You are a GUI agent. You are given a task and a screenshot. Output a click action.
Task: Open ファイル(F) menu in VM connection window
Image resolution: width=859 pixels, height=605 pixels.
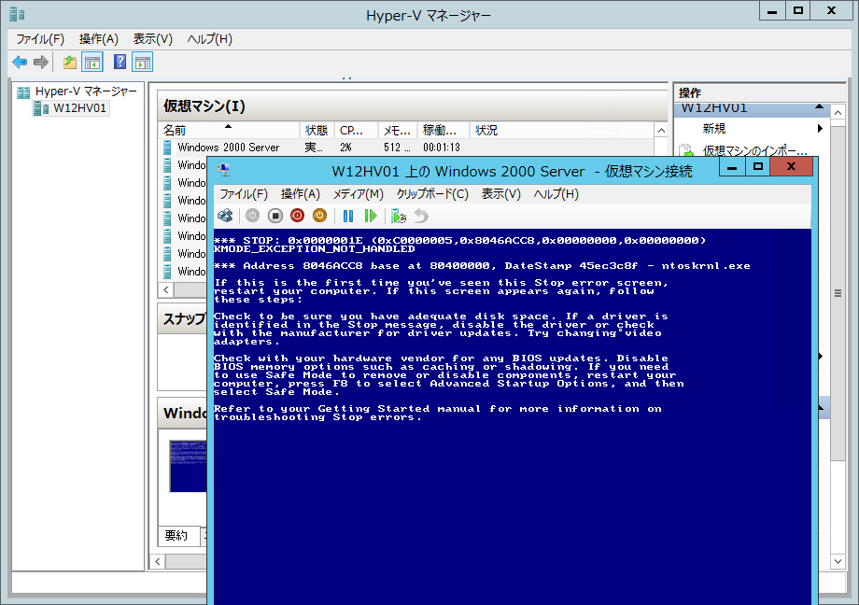pos(244,194)
